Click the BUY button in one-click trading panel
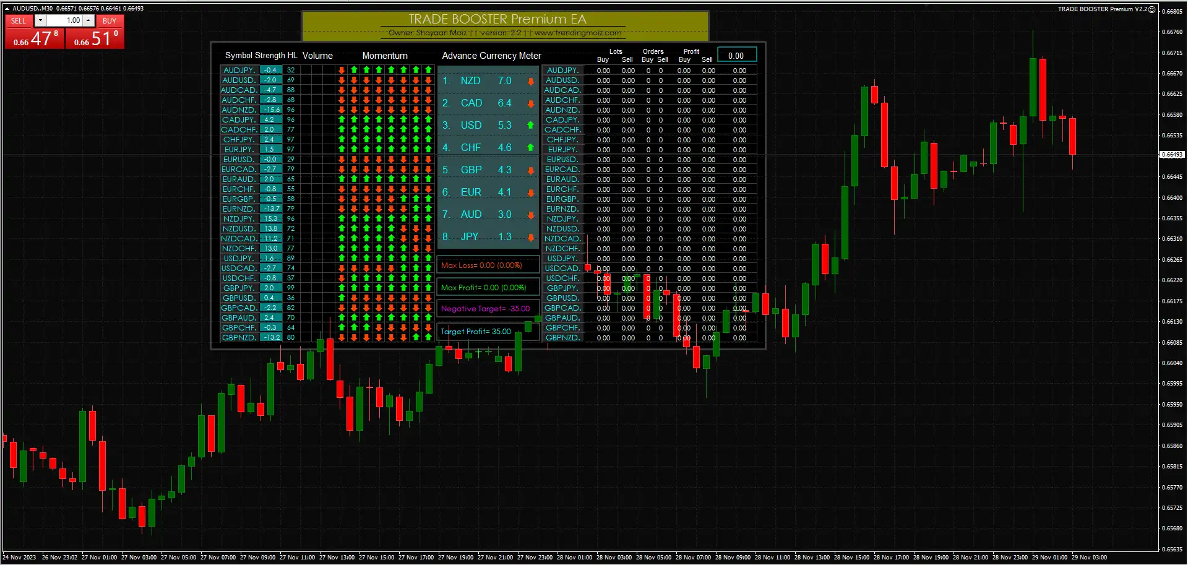The height and width of the screenshot is (565, 1188). [110, 20]
